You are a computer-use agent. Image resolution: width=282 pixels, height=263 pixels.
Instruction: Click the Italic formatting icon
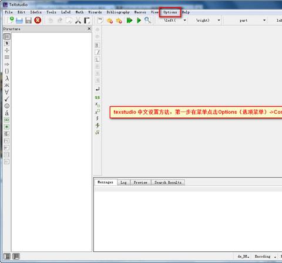98,52
